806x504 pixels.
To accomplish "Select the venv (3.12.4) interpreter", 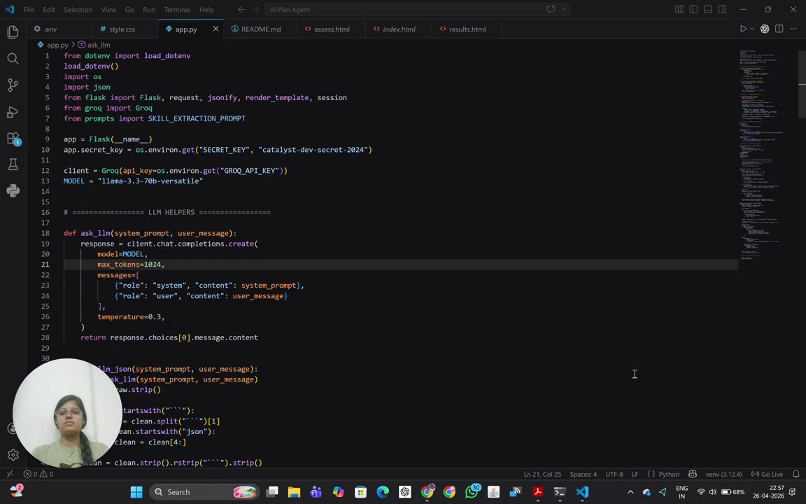I will (723, 474).
